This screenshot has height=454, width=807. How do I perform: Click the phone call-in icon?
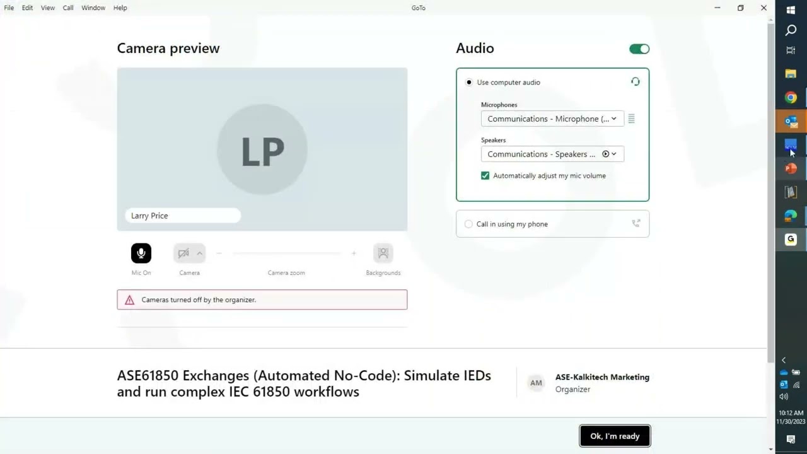click(x=636, y=223)
